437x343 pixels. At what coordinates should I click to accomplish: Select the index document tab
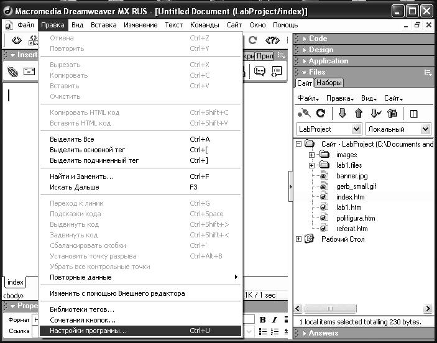click(x=15, y=282)
